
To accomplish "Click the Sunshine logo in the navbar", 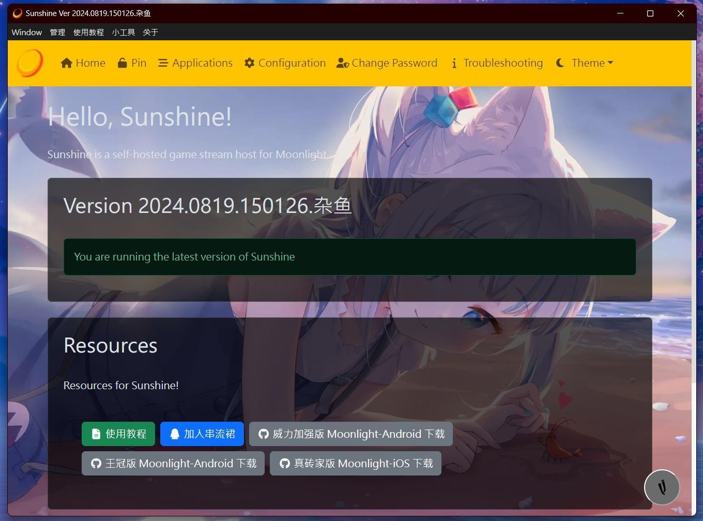I will (x=29, y=63).
